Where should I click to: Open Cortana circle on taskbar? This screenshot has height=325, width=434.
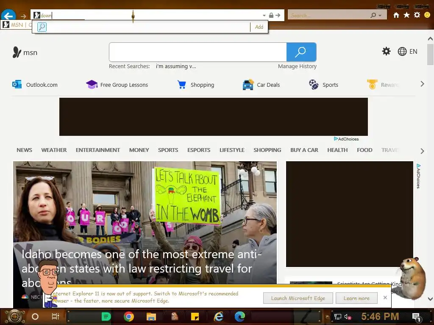point(35,317)
